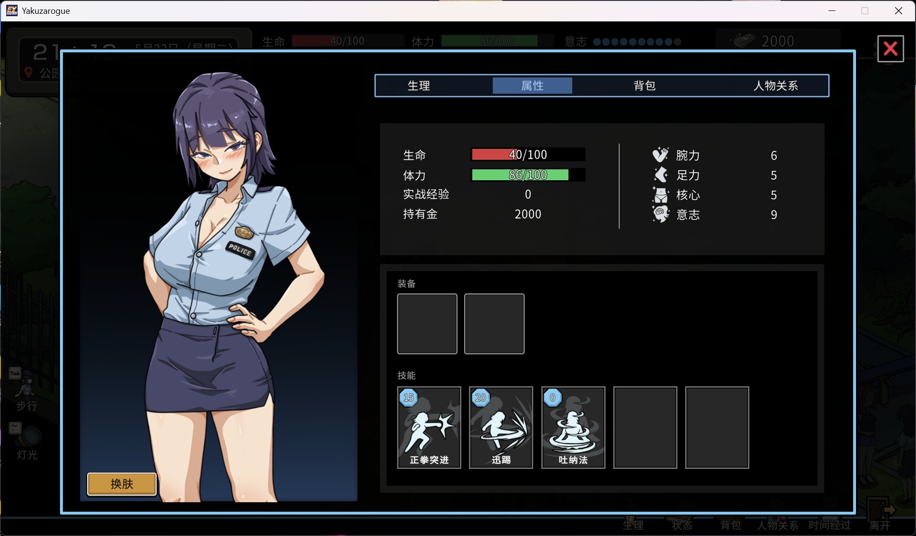Image resolution: width=916 pixels, height=536 pixels.
Task: Switch to the 背包 tab
Action: [x=645, y=86]
